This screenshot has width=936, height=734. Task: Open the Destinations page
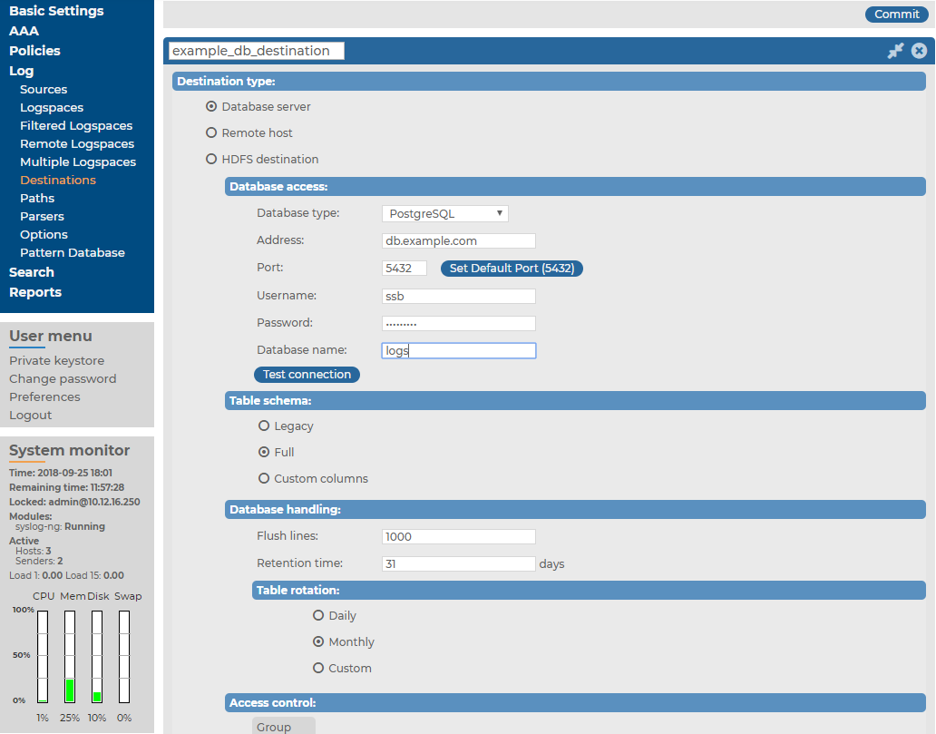click(x=58, y=180)
